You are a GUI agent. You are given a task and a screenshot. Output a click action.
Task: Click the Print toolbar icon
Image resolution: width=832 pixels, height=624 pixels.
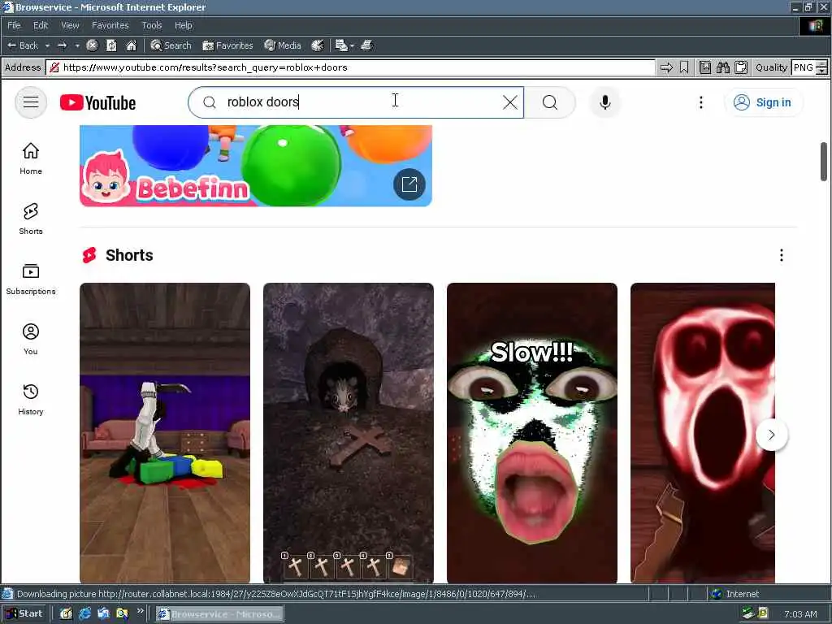pyautogui.click(x=366, y=45)
